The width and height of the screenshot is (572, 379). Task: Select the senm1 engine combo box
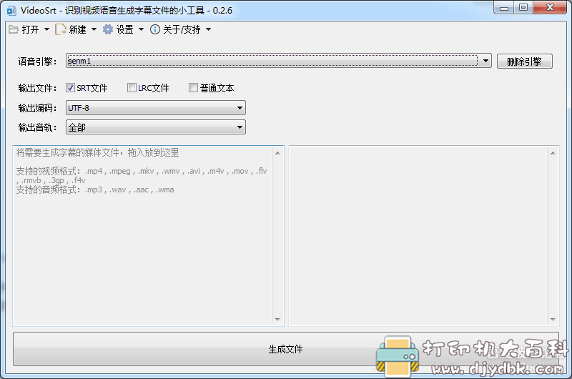point(279,61)
